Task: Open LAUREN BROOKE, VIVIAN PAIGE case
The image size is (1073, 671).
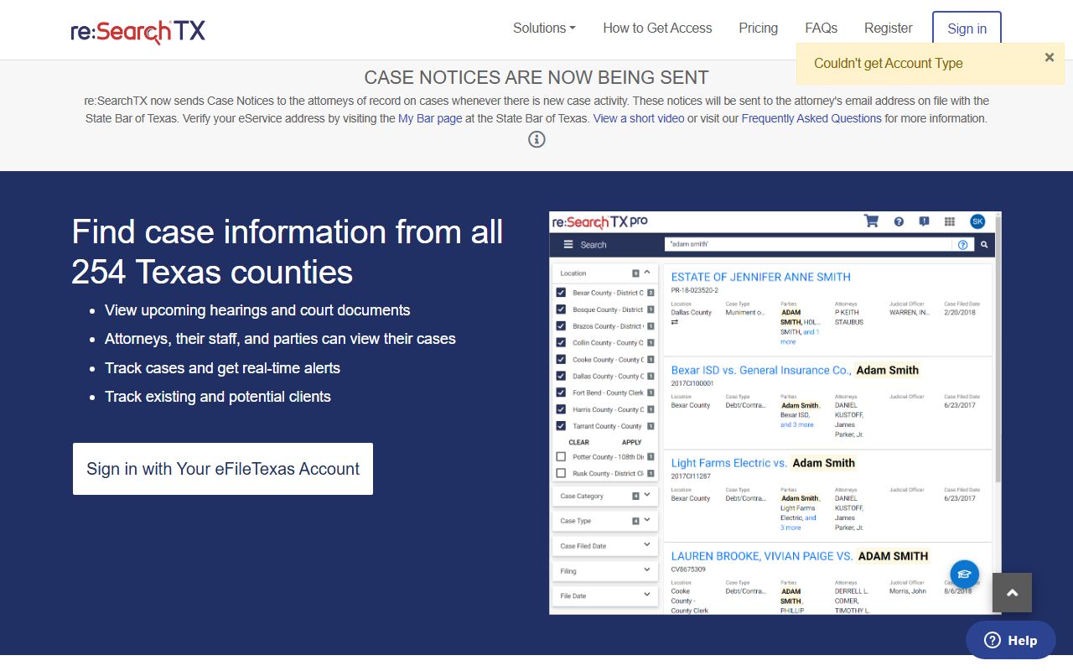Action: (x=800, y=556)
